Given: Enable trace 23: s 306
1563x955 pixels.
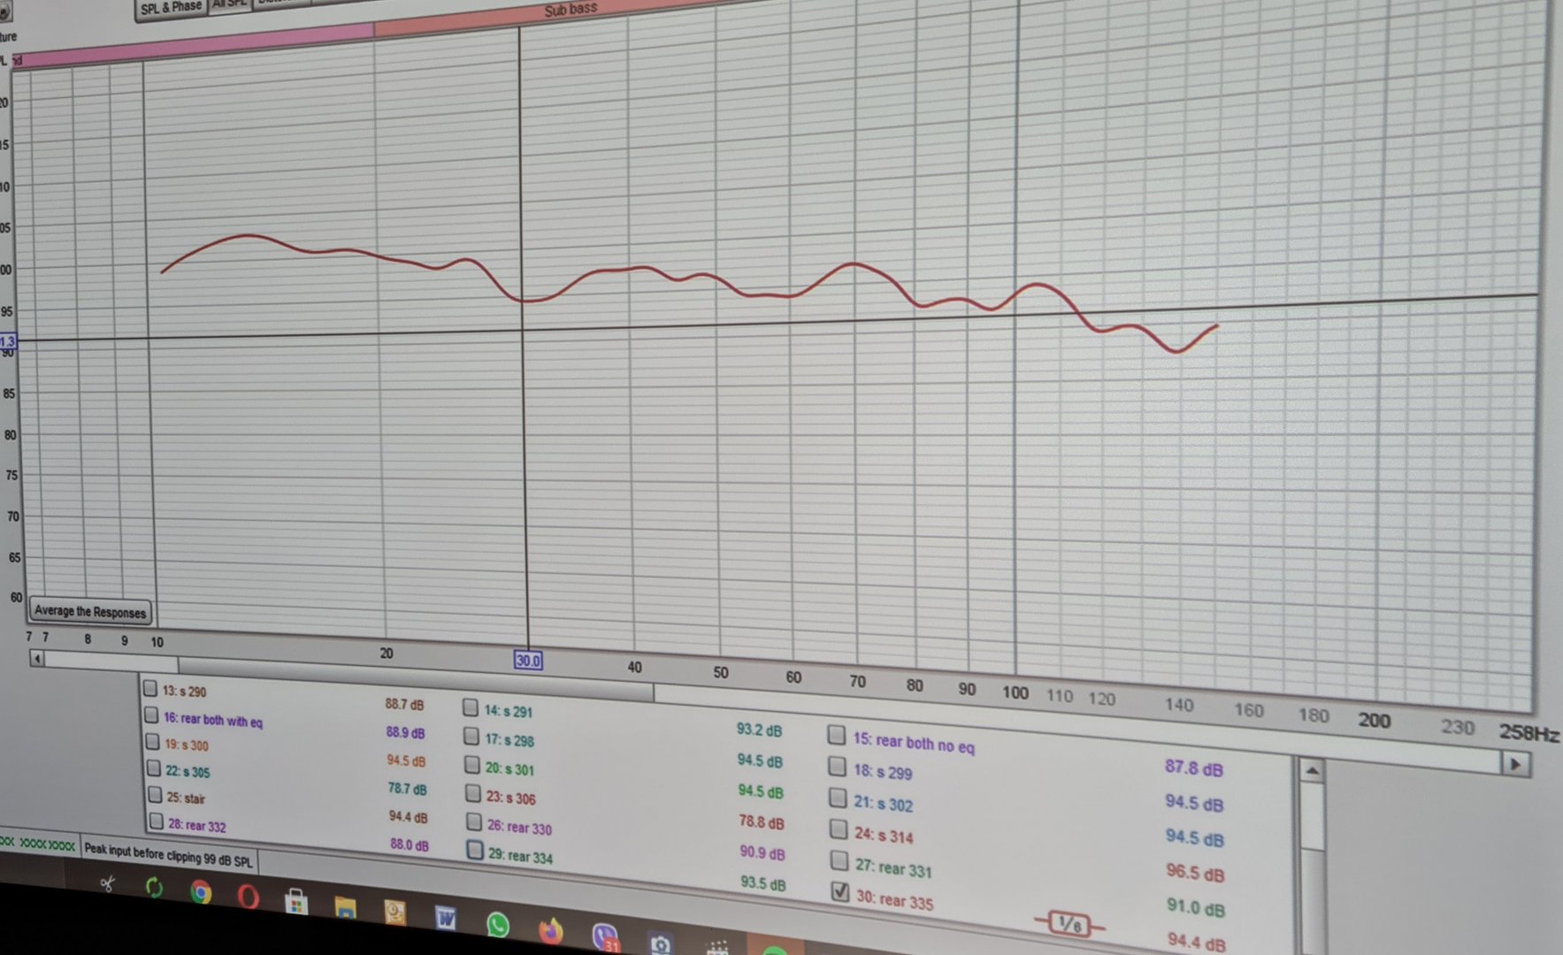Looking at the screenshot, I should (x=473, y=793).
